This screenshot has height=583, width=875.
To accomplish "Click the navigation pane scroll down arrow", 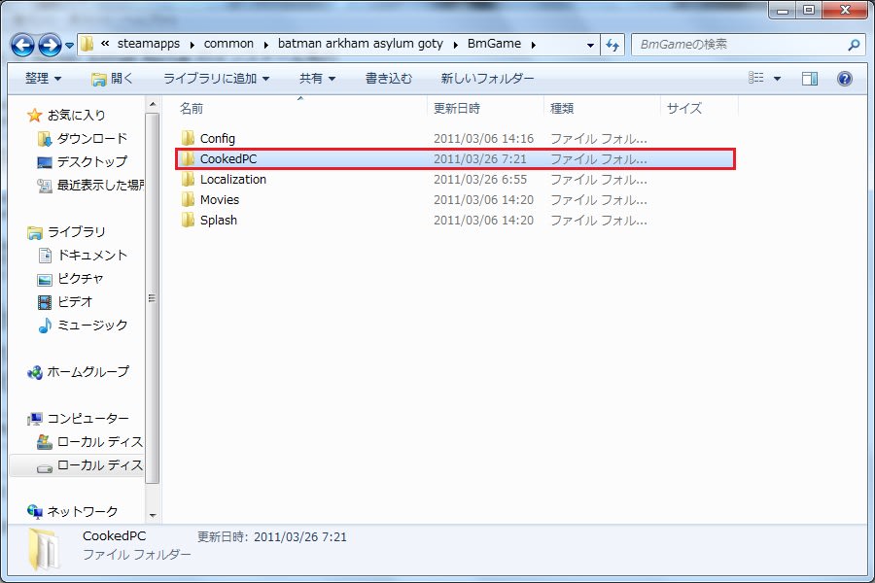I will click(153, 516).
